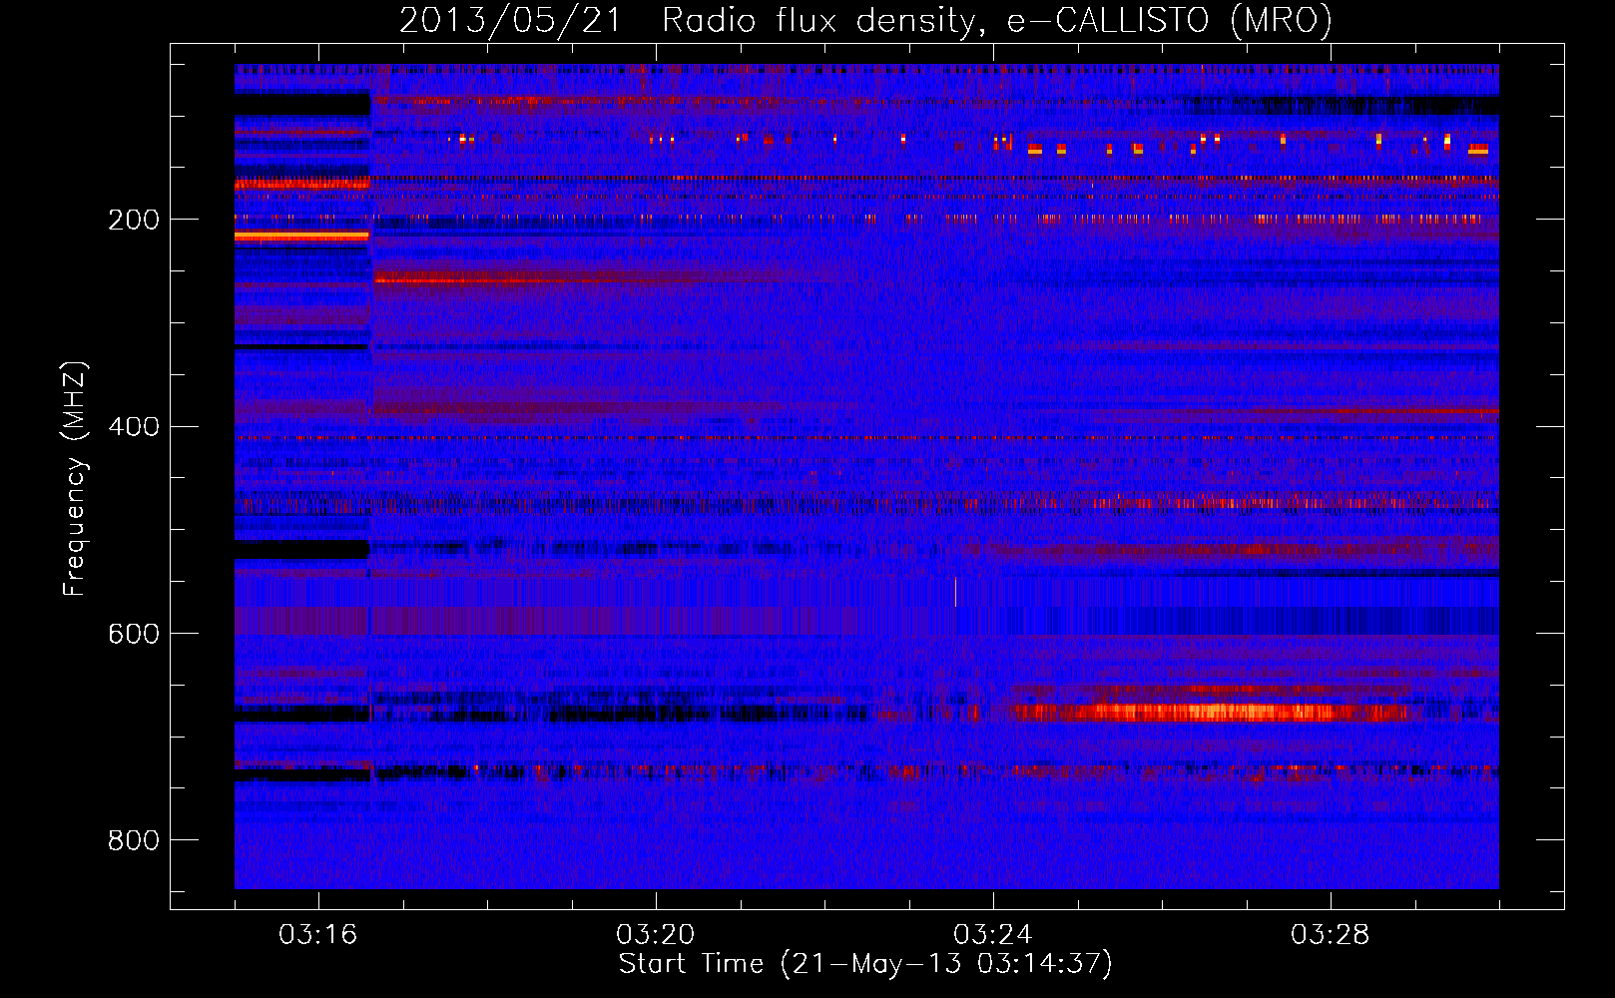Click the '03:24' time tick label
This screenshot has width=1615, height=998.
tap(992, 935)
